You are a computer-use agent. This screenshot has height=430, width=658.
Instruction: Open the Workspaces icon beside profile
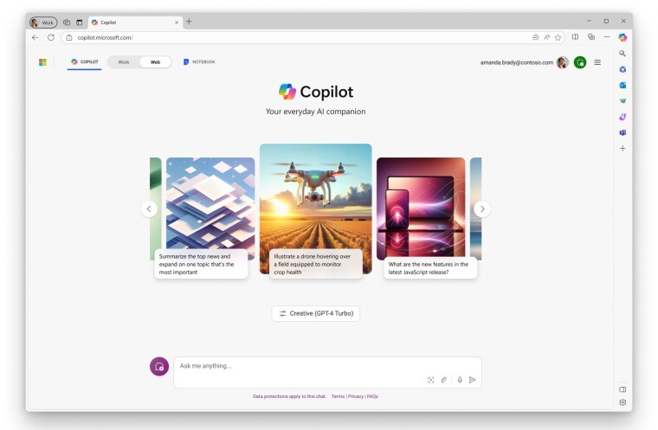click(x=67, y=22)
